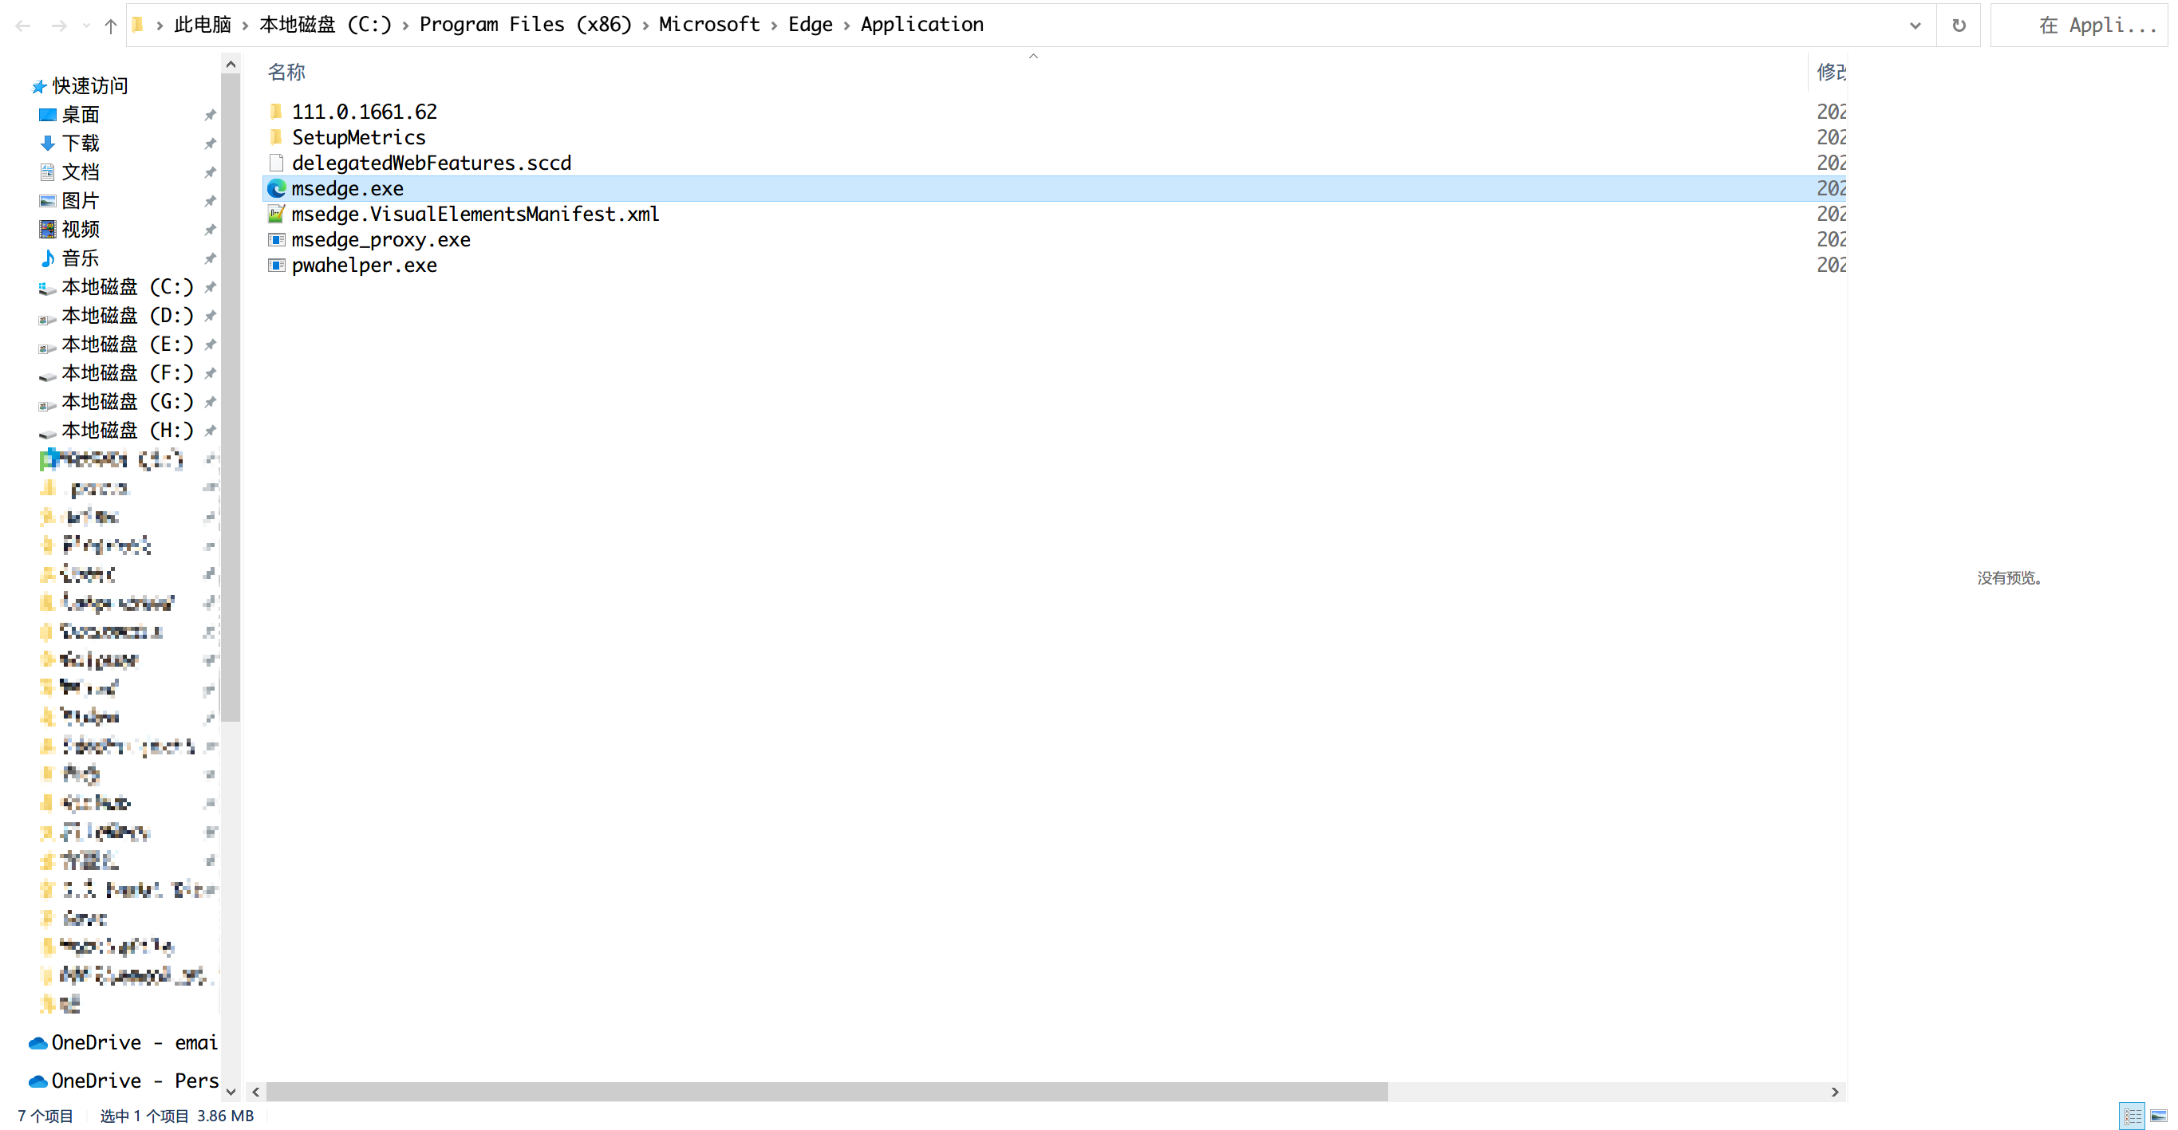The width and height of the screenshot is (2178, 1130).
Task: Click Microsoft in the breadcrumb path
Action: coord(708,25)
